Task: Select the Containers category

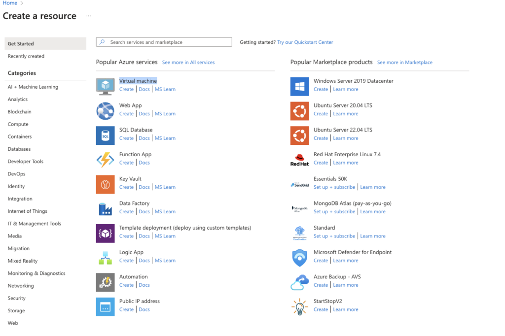Action: pos(20,136)
